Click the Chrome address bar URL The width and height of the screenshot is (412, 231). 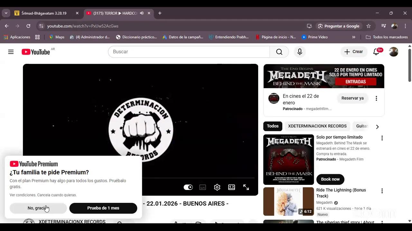(x=83, y=26)
